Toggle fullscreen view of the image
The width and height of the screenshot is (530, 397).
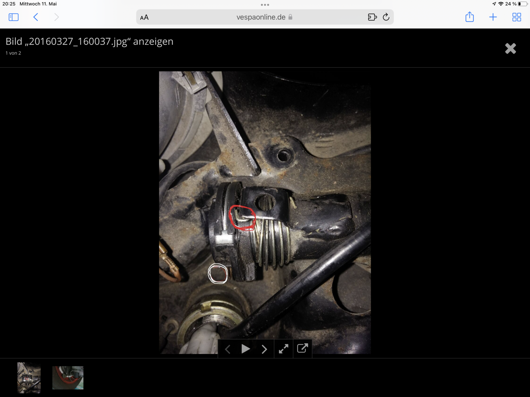click(283, 349)
